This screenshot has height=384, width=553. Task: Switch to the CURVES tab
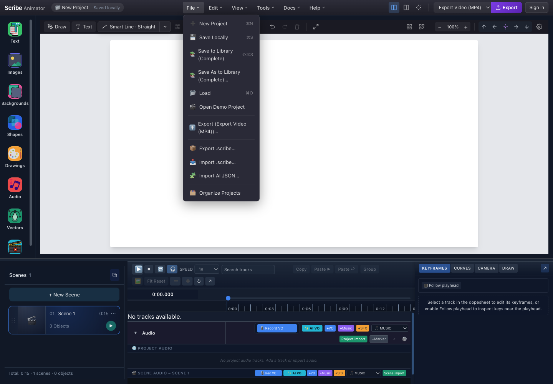462,268
